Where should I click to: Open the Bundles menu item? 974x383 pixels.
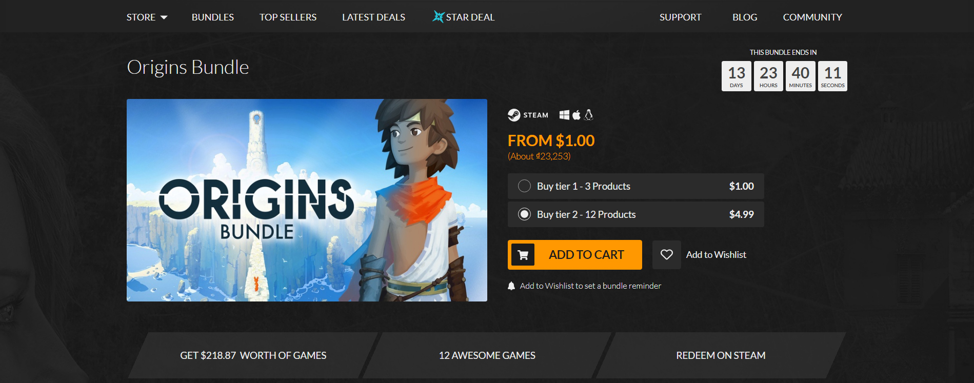pos(213,17)
